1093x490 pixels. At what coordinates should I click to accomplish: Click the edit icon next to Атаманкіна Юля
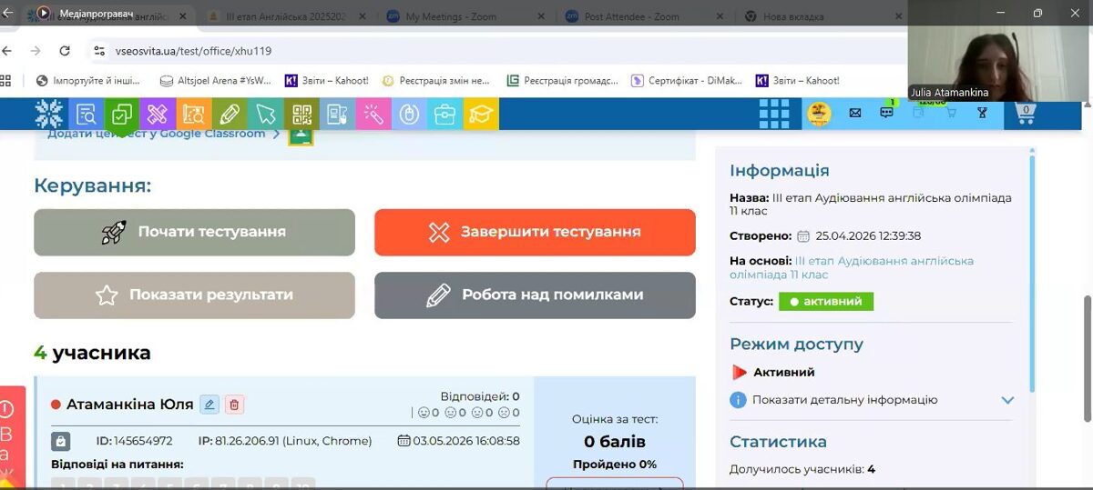click(x=209, y=405)
